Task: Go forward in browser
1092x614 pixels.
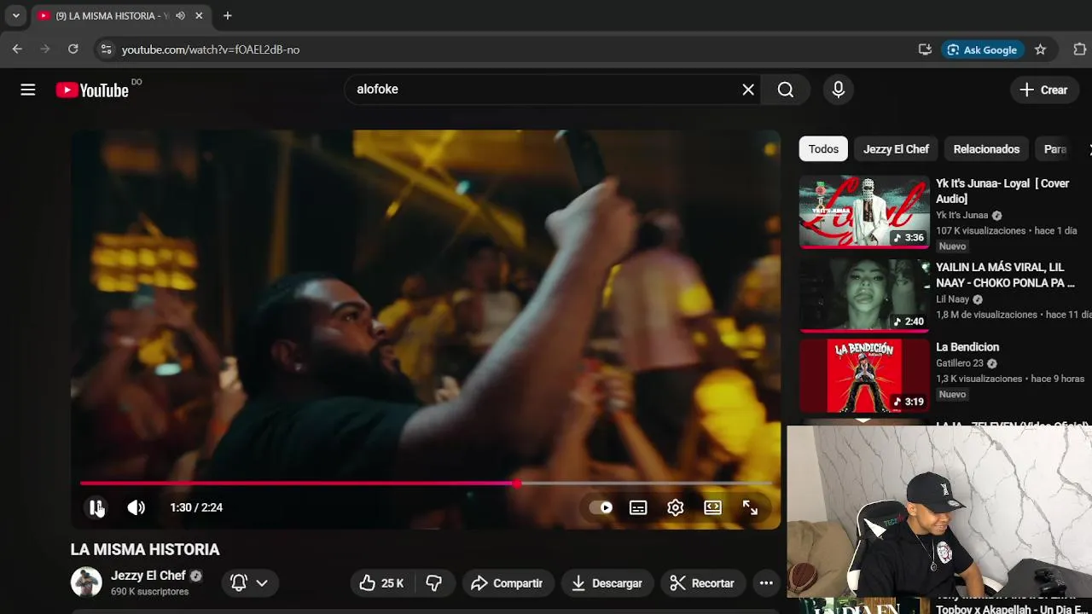Action: (x=45, y=49)
